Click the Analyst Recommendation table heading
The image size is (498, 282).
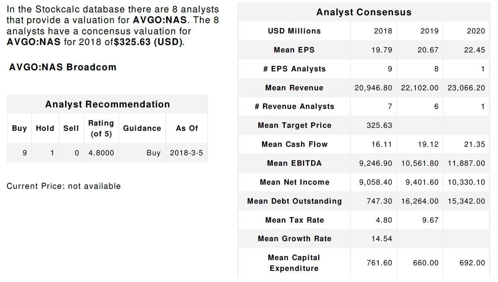[107, 104]
